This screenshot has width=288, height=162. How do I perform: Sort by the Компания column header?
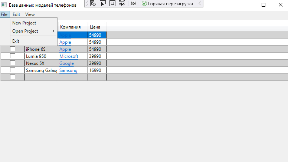[x=73, y=27]
